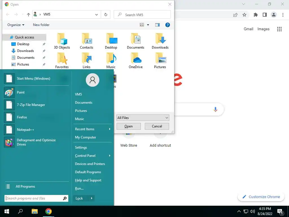Click the user account picture in Start menu

coord(93,80)
